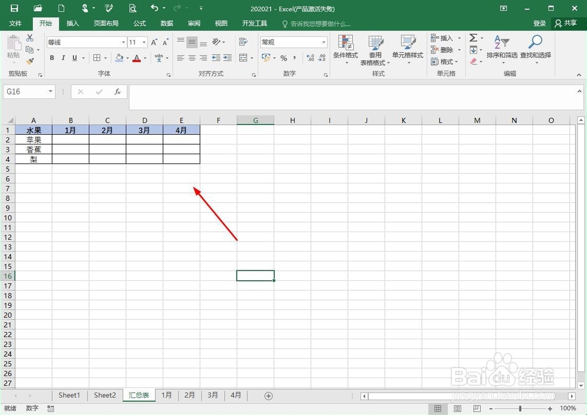Add new sheet with plus button
The image size is (587, 415).
click(268, 396)
